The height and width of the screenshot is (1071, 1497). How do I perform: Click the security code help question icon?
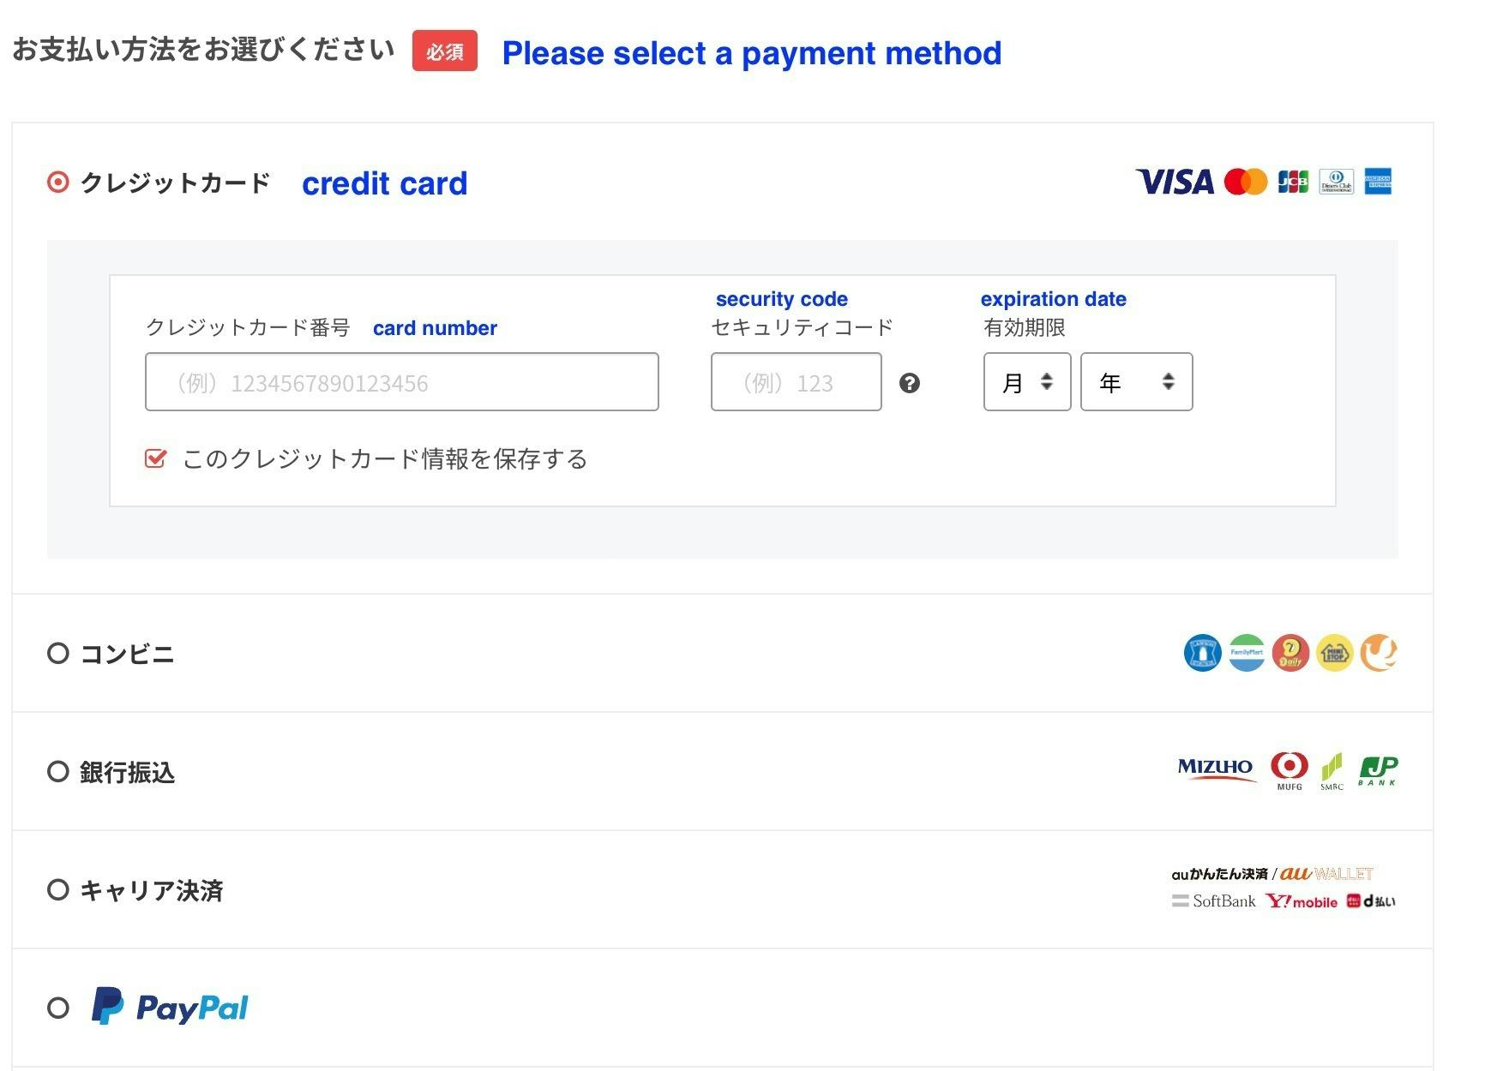coord(910,383)
